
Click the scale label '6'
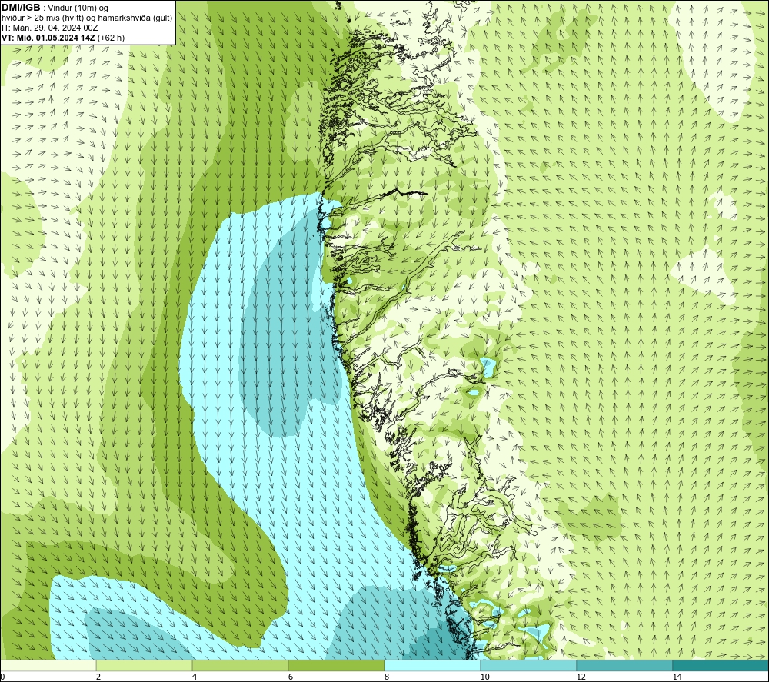tap(291, 677)
